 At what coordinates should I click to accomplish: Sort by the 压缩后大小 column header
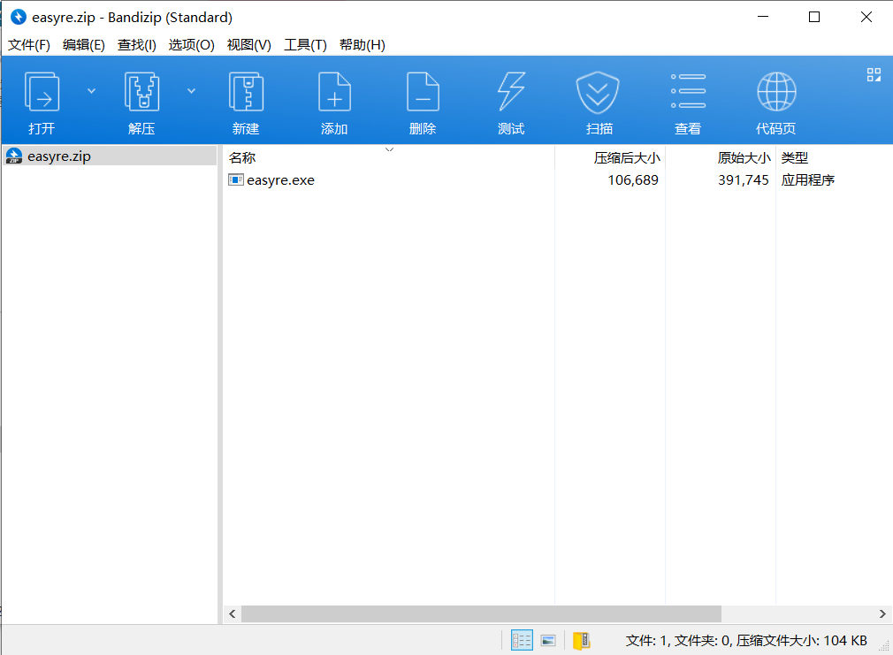(x=610, y=157)
